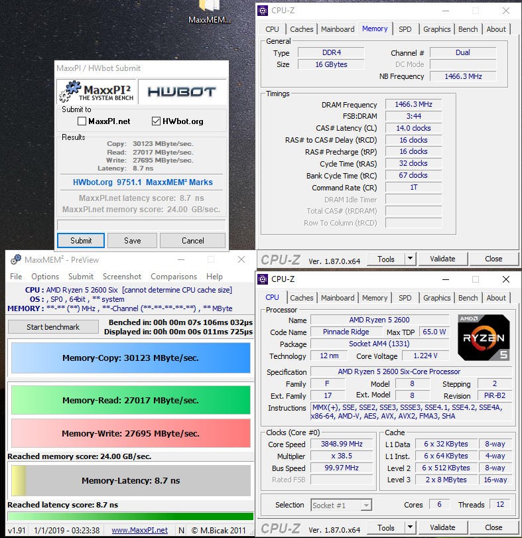The height and width of the screenshot is (538, 522).
Task: Click the date 1/1/2019 status bar entry
Action: [66, 531]
